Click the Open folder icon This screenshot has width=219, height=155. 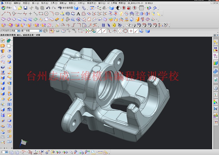20,8
